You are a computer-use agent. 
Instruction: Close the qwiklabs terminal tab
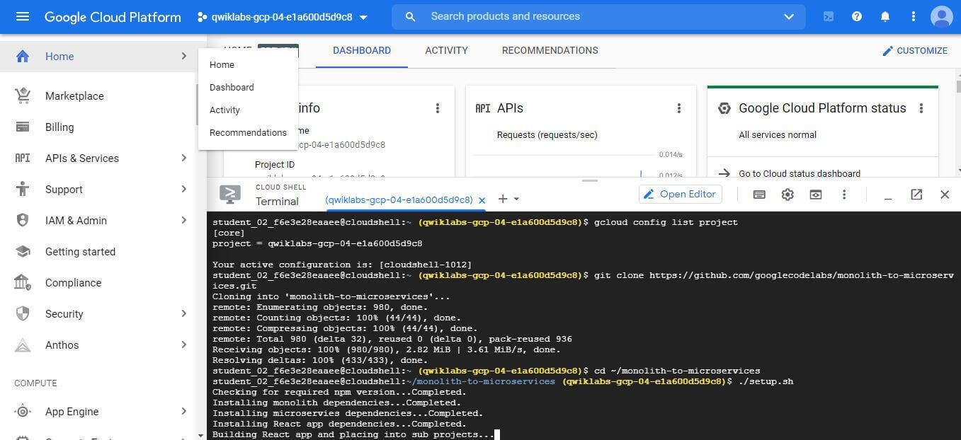[482, 200]
